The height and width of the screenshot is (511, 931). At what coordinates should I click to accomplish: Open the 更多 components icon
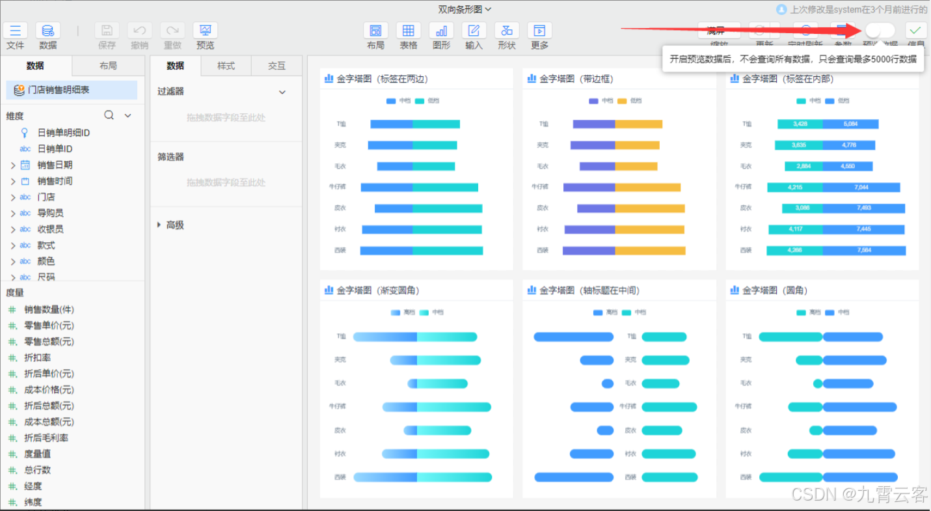(x=539, y=31)
